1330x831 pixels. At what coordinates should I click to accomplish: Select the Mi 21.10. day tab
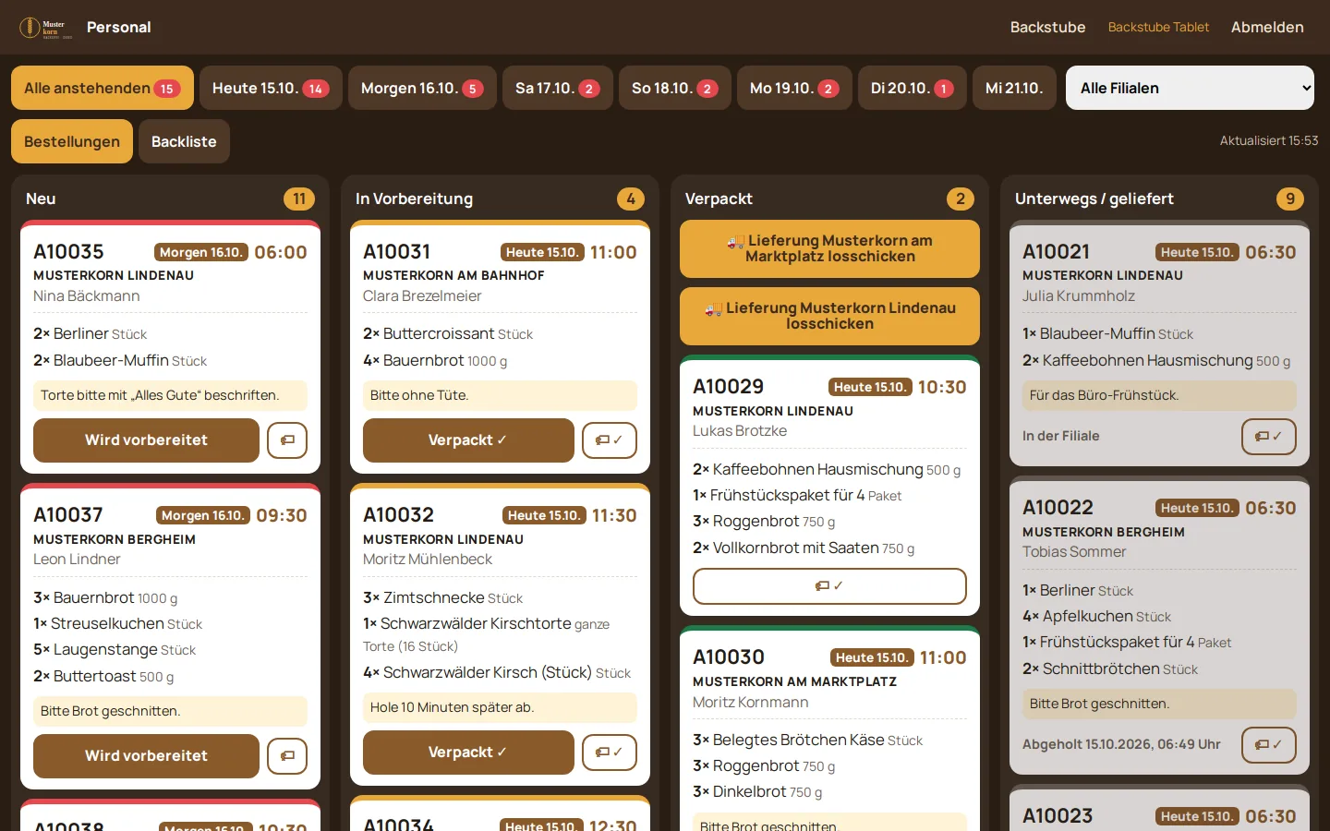coord(1014,88)
